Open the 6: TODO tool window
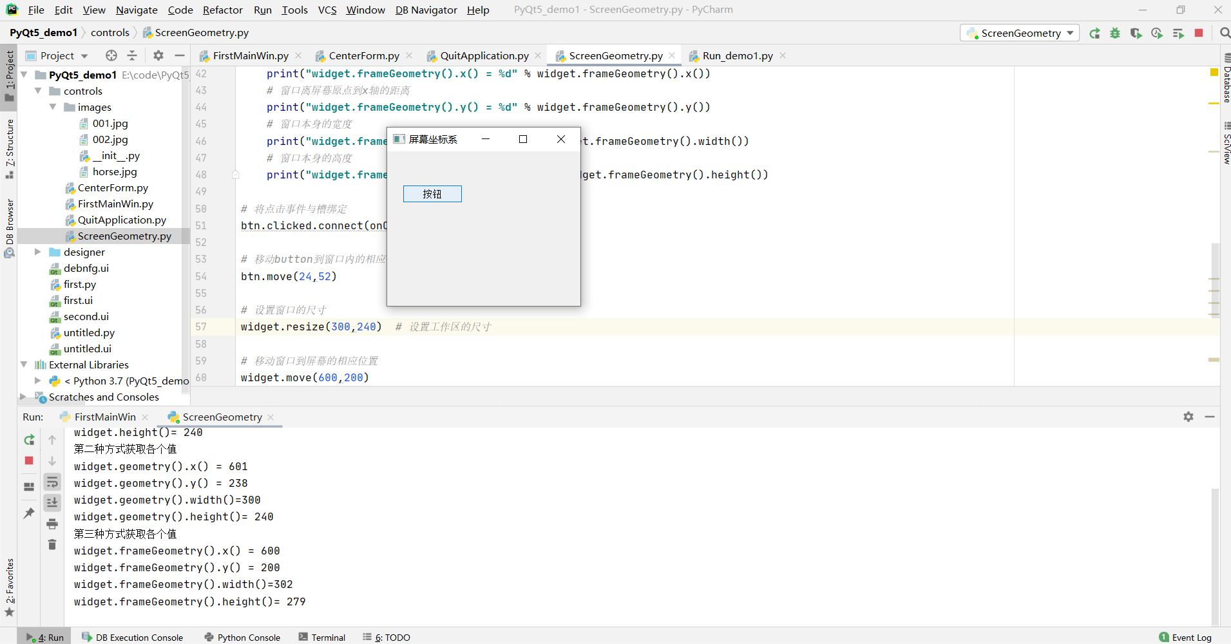This screenshot has height=644, width=1231. coord(386,637)
